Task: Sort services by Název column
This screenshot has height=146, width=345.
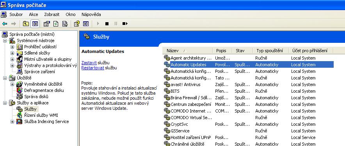Action: 187,51
